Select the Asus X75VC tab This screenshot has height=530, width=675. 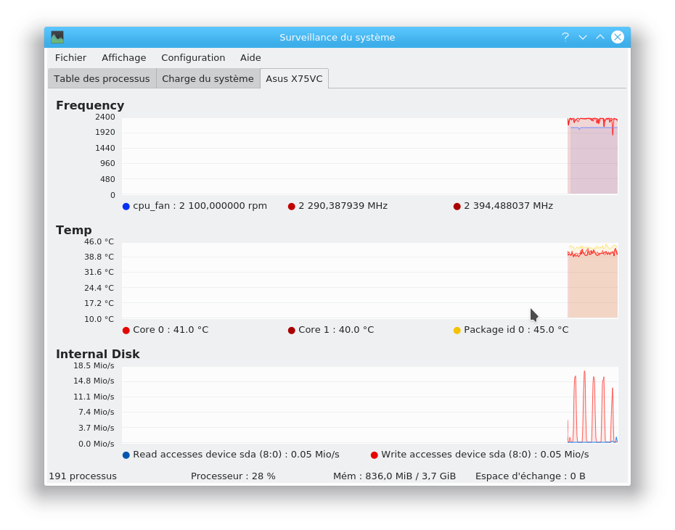tap(295, 79)
